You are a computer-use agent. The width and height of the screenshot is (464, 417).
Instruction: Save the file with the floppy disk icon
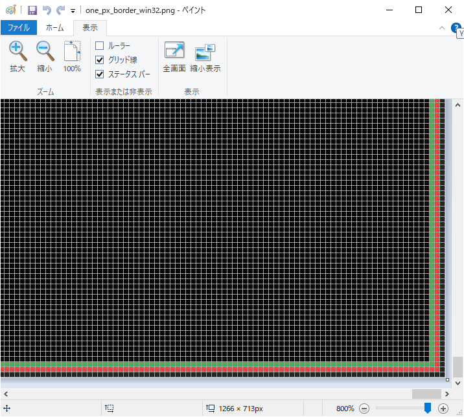click(32, 10)
